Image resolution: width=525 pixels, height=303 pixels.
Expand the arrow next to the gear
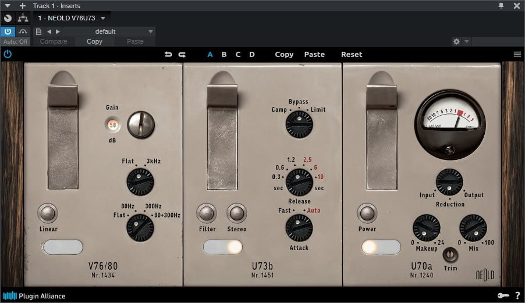tap(466, 41)
